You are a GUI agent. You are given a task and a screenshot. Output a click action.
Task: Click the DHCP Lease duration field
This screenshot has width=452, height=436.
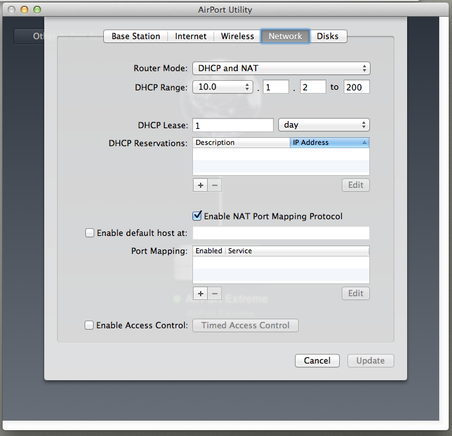coord(233,125)
